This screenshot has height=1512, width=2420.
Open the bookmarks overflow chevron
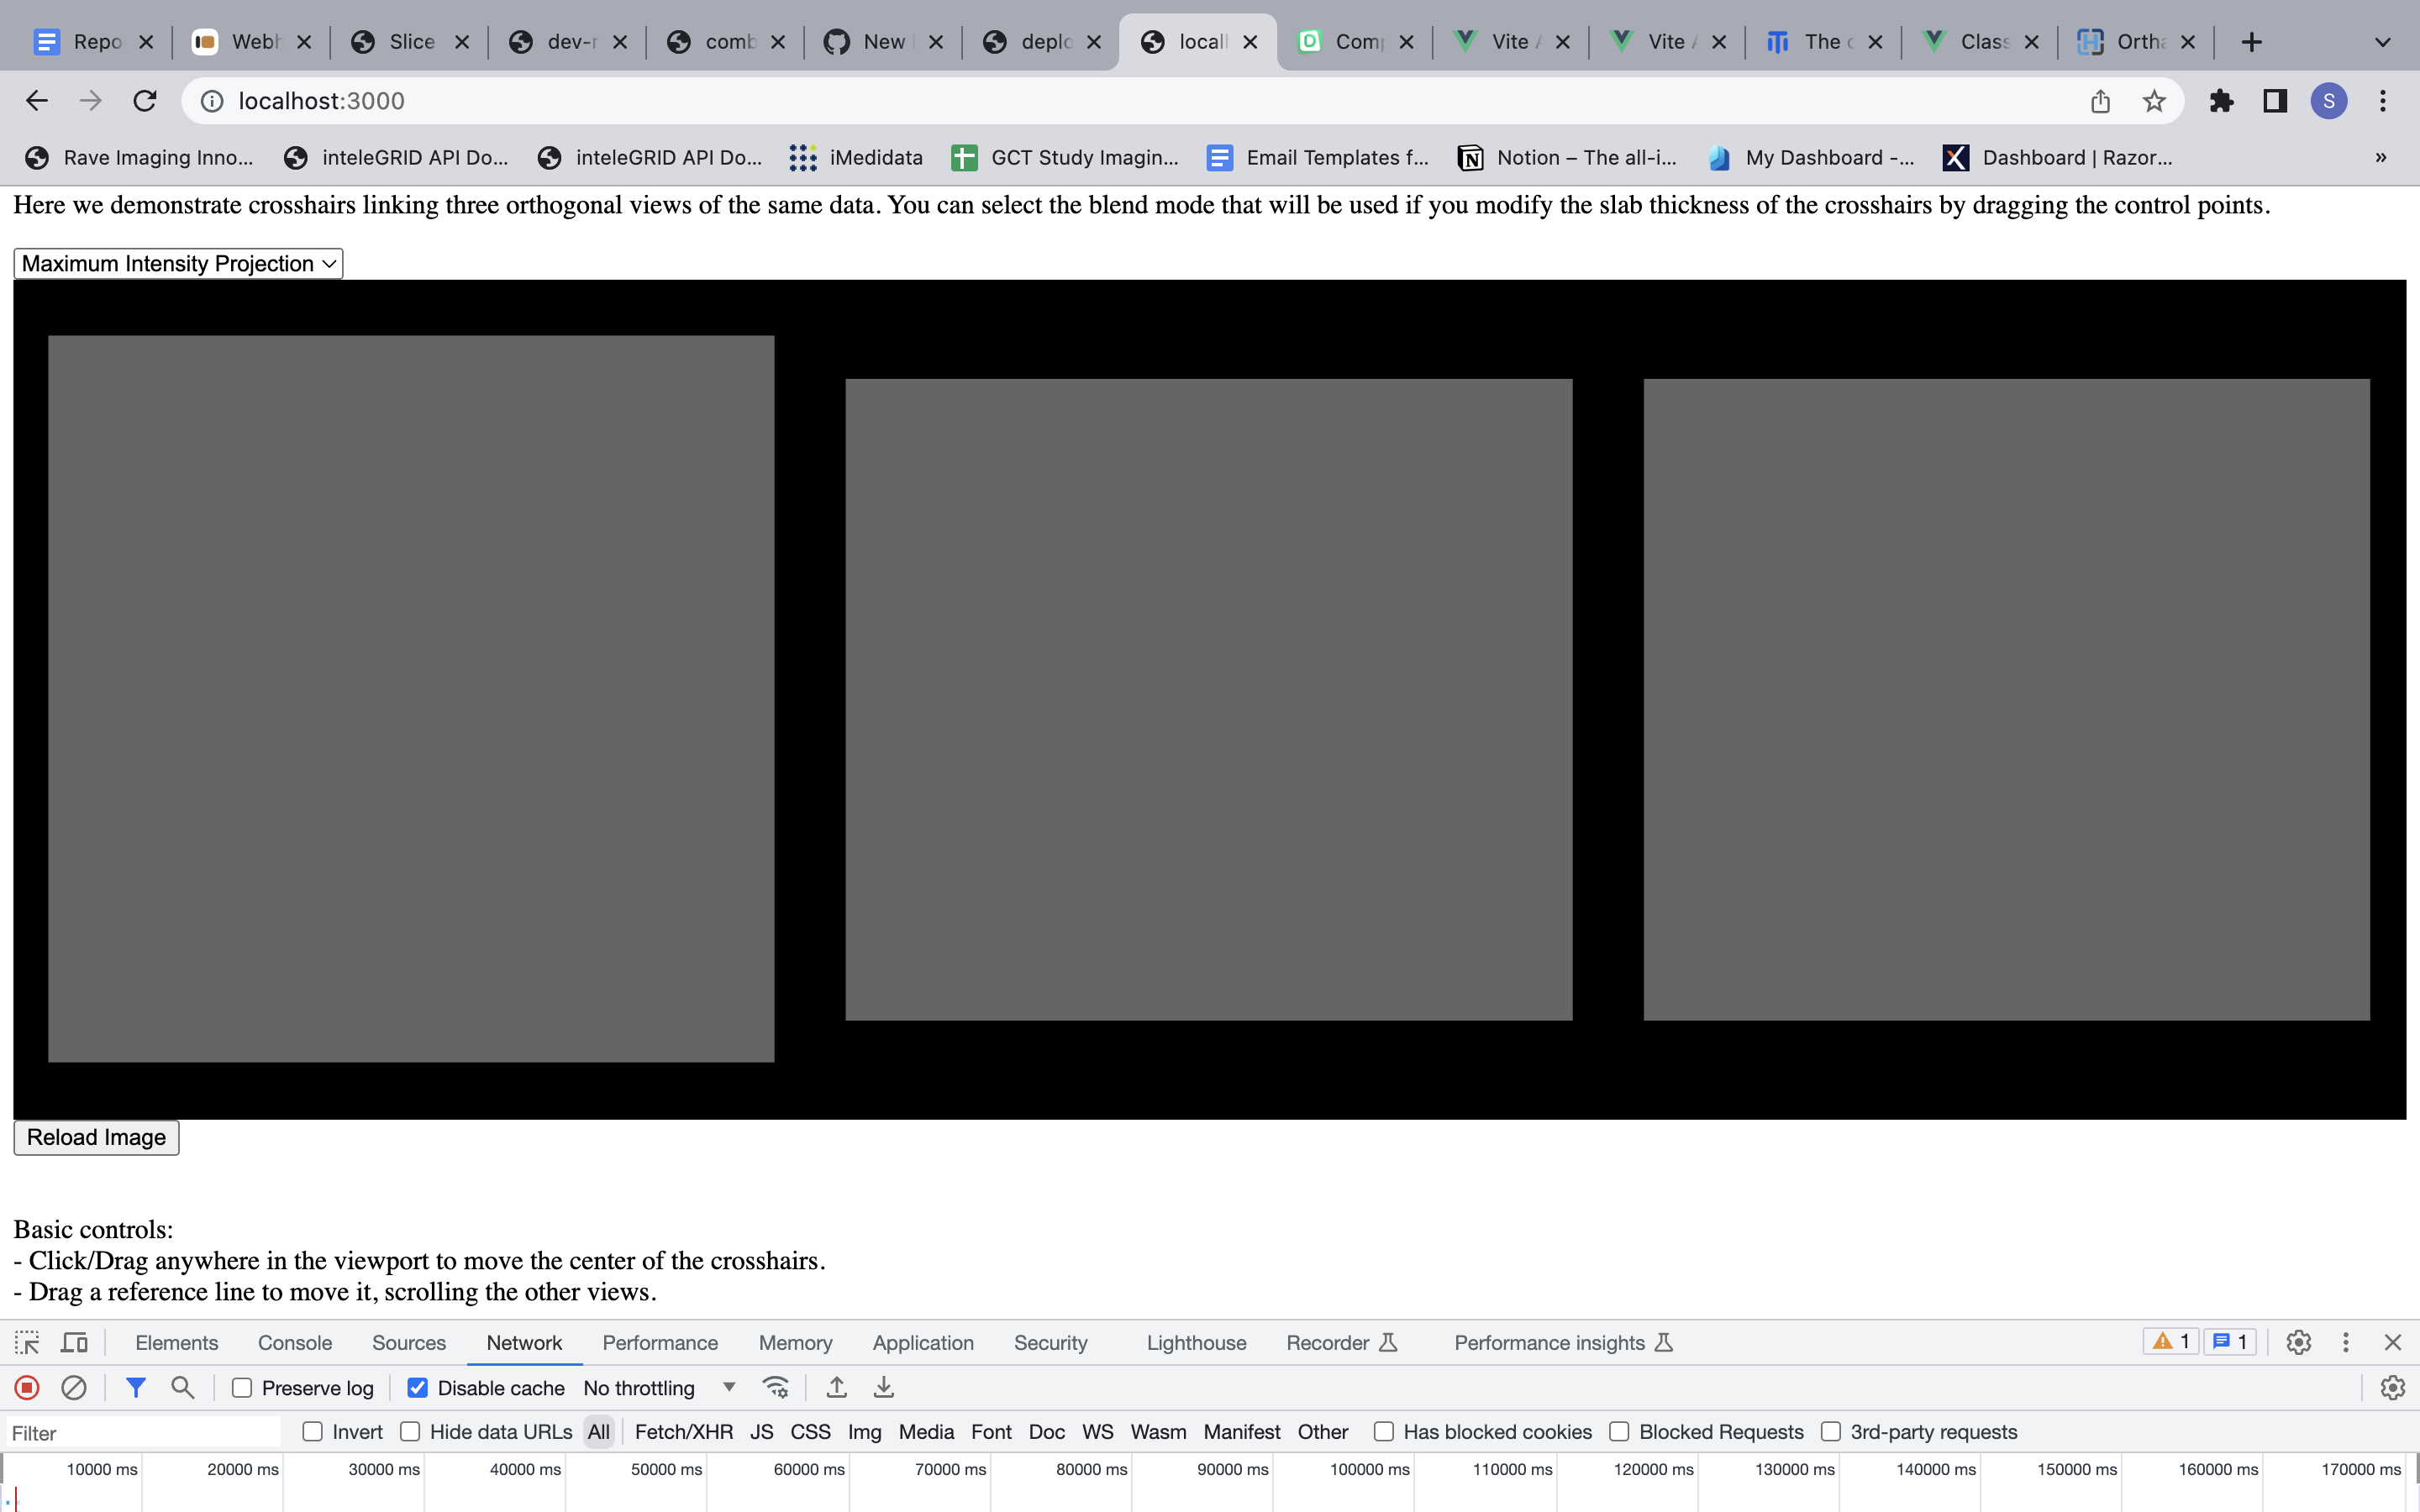pos(2381,157)
